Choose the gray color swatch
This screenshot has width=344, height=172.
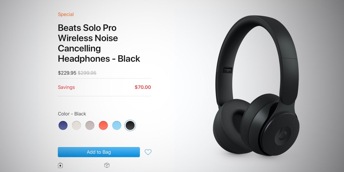(90, 125)
